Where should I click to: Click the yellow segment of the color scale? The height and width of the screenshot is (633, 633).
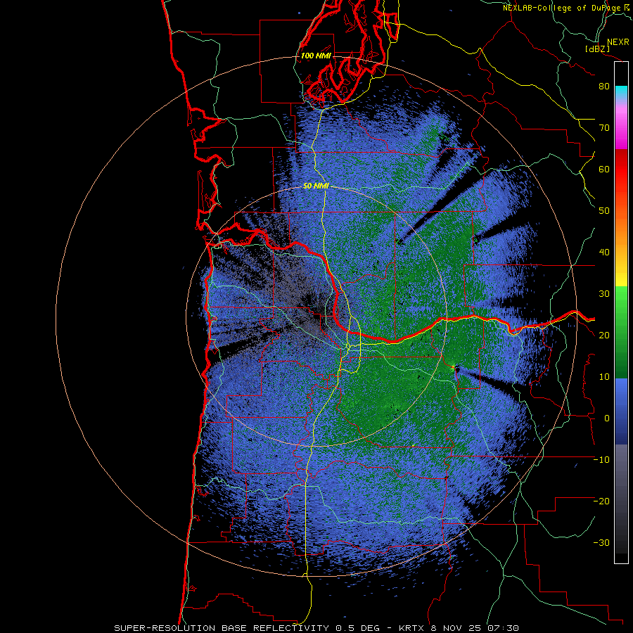click(x=621, y=278)
